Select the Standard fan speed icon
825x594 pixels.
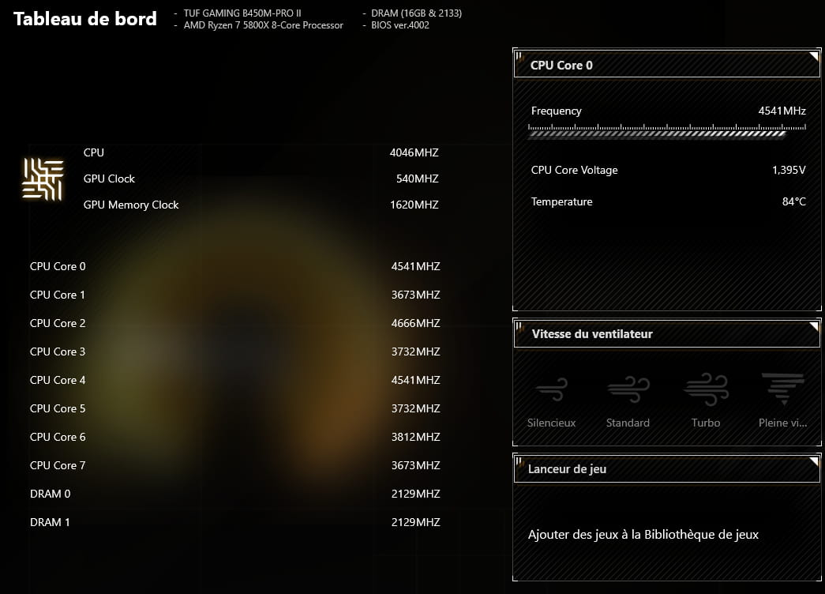pos(628,389)
